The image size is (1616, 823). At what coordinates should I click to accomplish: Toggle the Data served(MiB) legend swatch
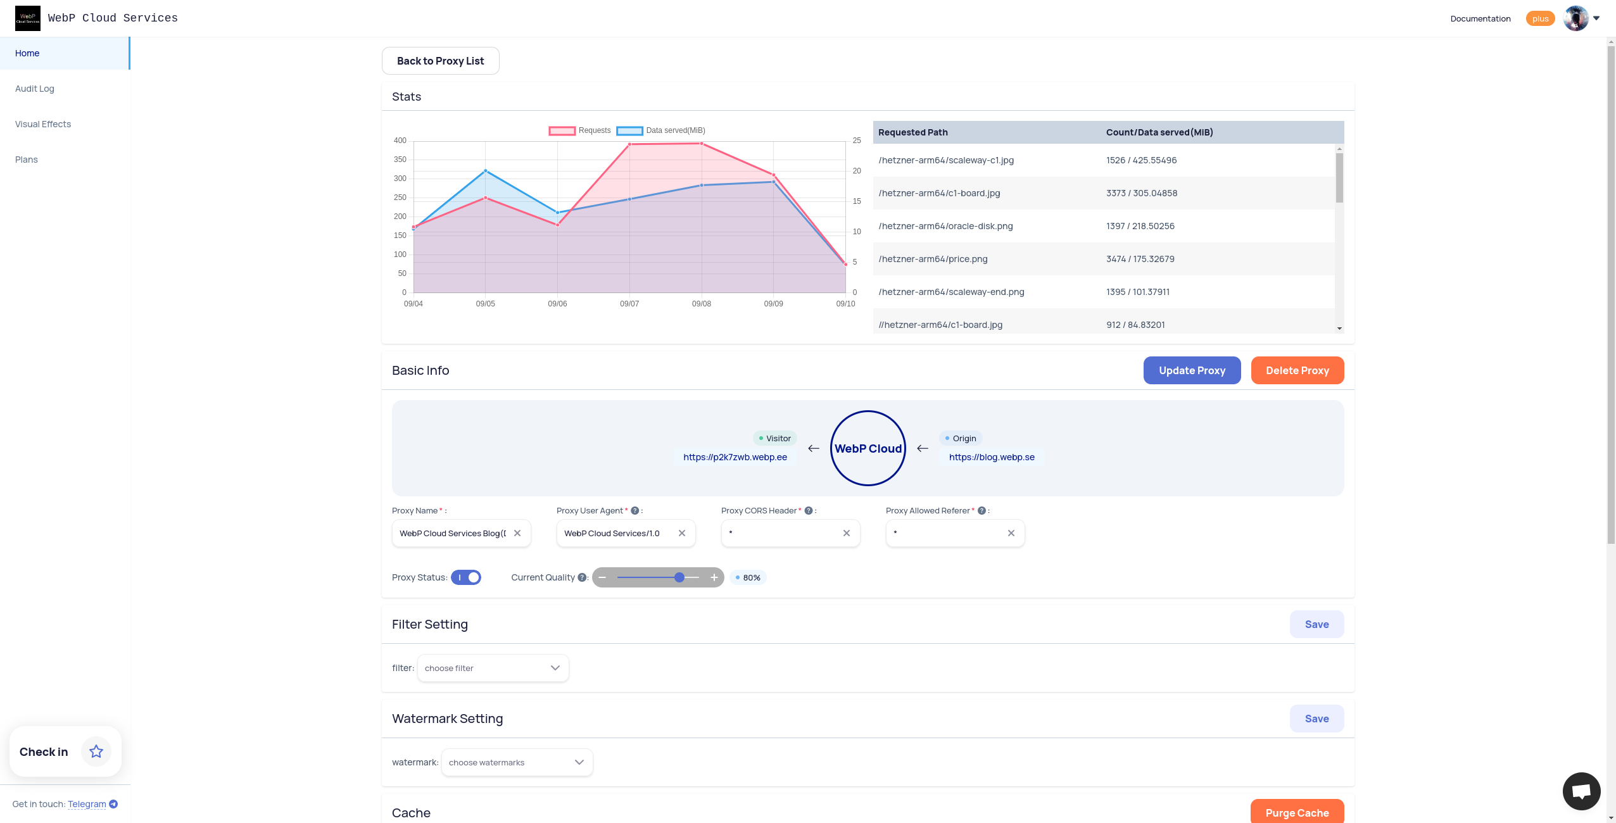tap(629, 130)
